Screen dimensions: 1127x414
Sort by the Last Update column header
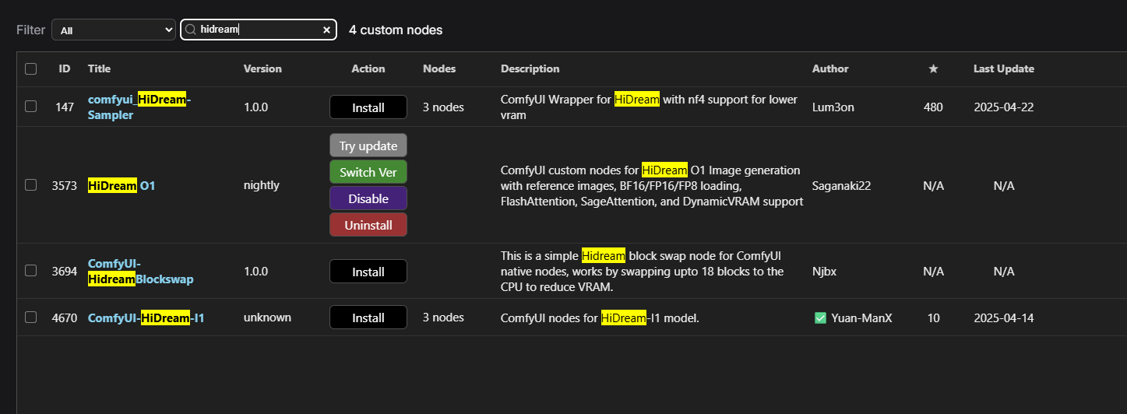click(x=1004, y=68)
